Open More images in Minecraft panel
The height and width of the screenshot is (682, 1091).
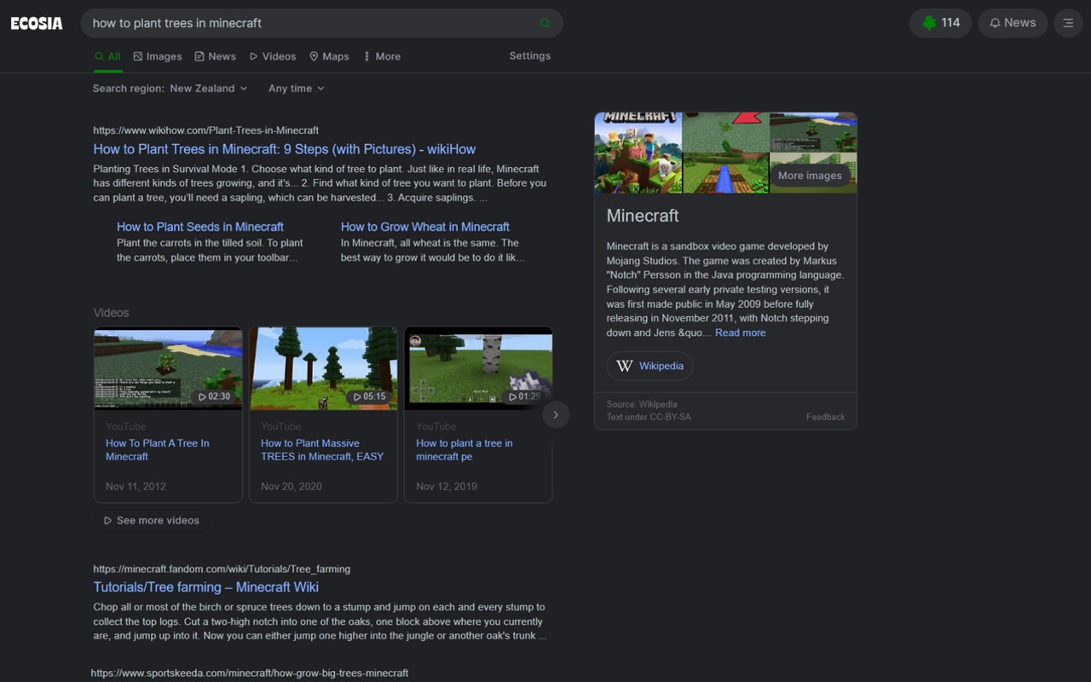pos(810,176)
